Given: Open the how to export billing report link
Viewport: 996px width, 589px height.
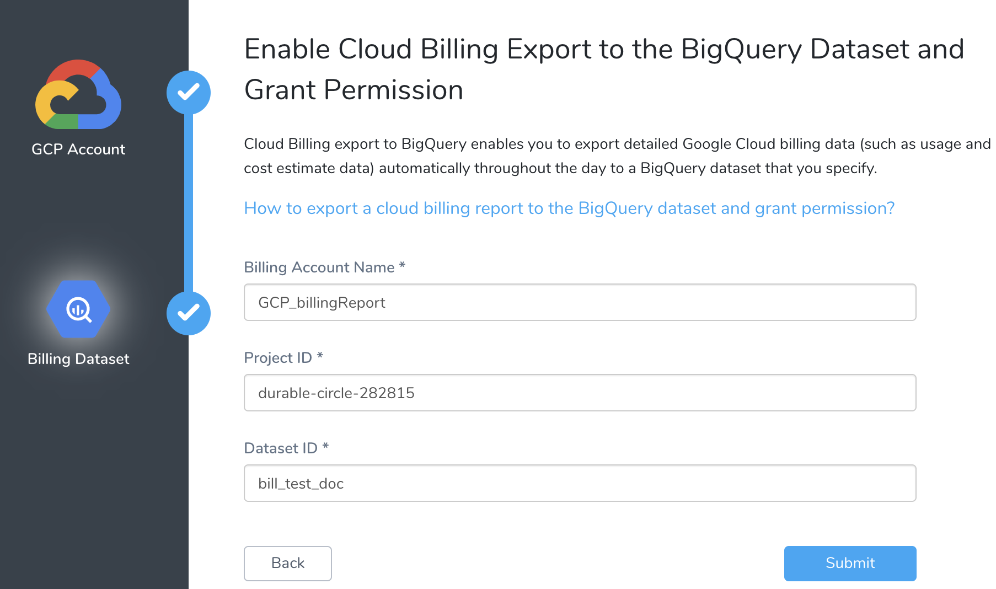Looking at the screenshot, I should [569, 208].
